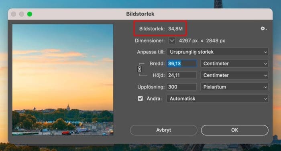
Task: Open the gear settings menu
Action: click(263, 28)
